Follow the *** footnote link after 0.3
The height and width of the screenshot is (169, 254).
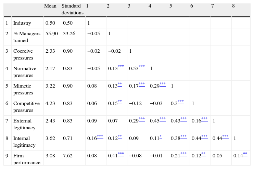(x=181, y=102)
